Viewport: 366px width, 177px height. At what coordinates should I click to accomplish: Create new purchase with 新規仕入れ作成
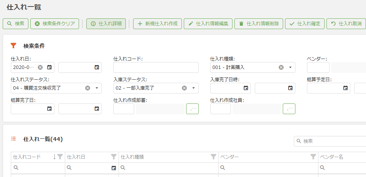[x=157, y=24]
